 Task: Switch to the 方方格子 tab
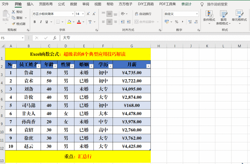(125, 4)
